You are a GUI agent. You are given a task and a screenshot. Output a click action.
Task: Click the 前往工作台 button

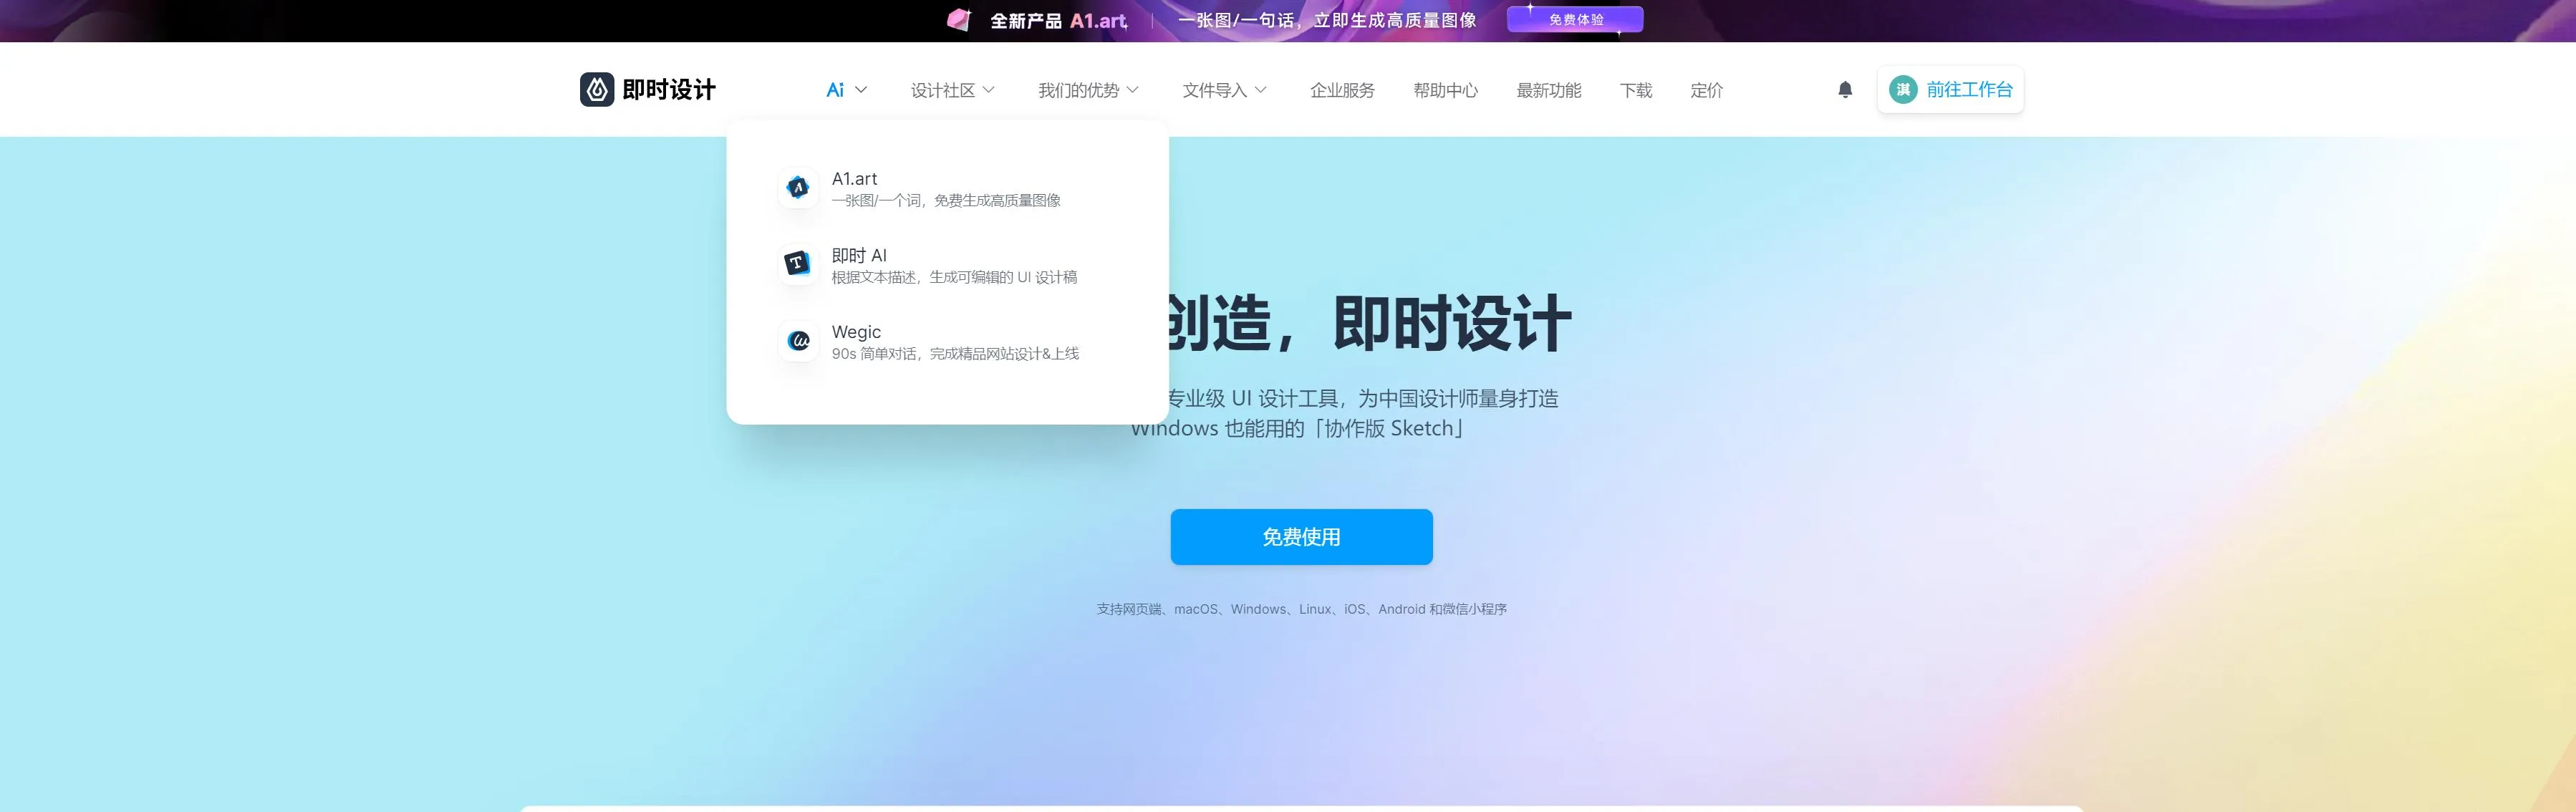(x=1968, y=90)
